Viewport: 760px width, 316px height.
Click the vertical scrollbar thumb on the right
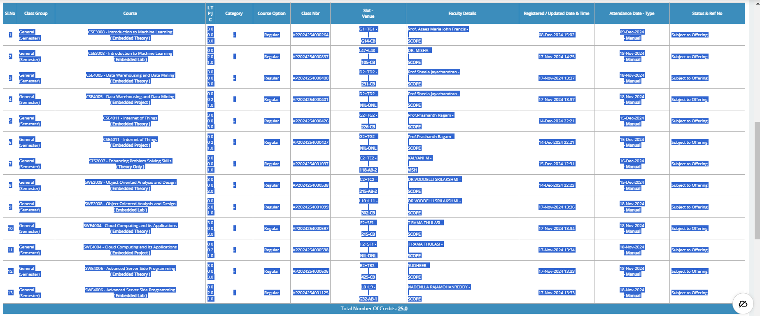[757, 180]
